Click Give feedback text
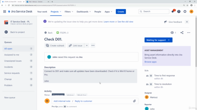This screenshot has width=197, height=110. (x=175, y=22)
